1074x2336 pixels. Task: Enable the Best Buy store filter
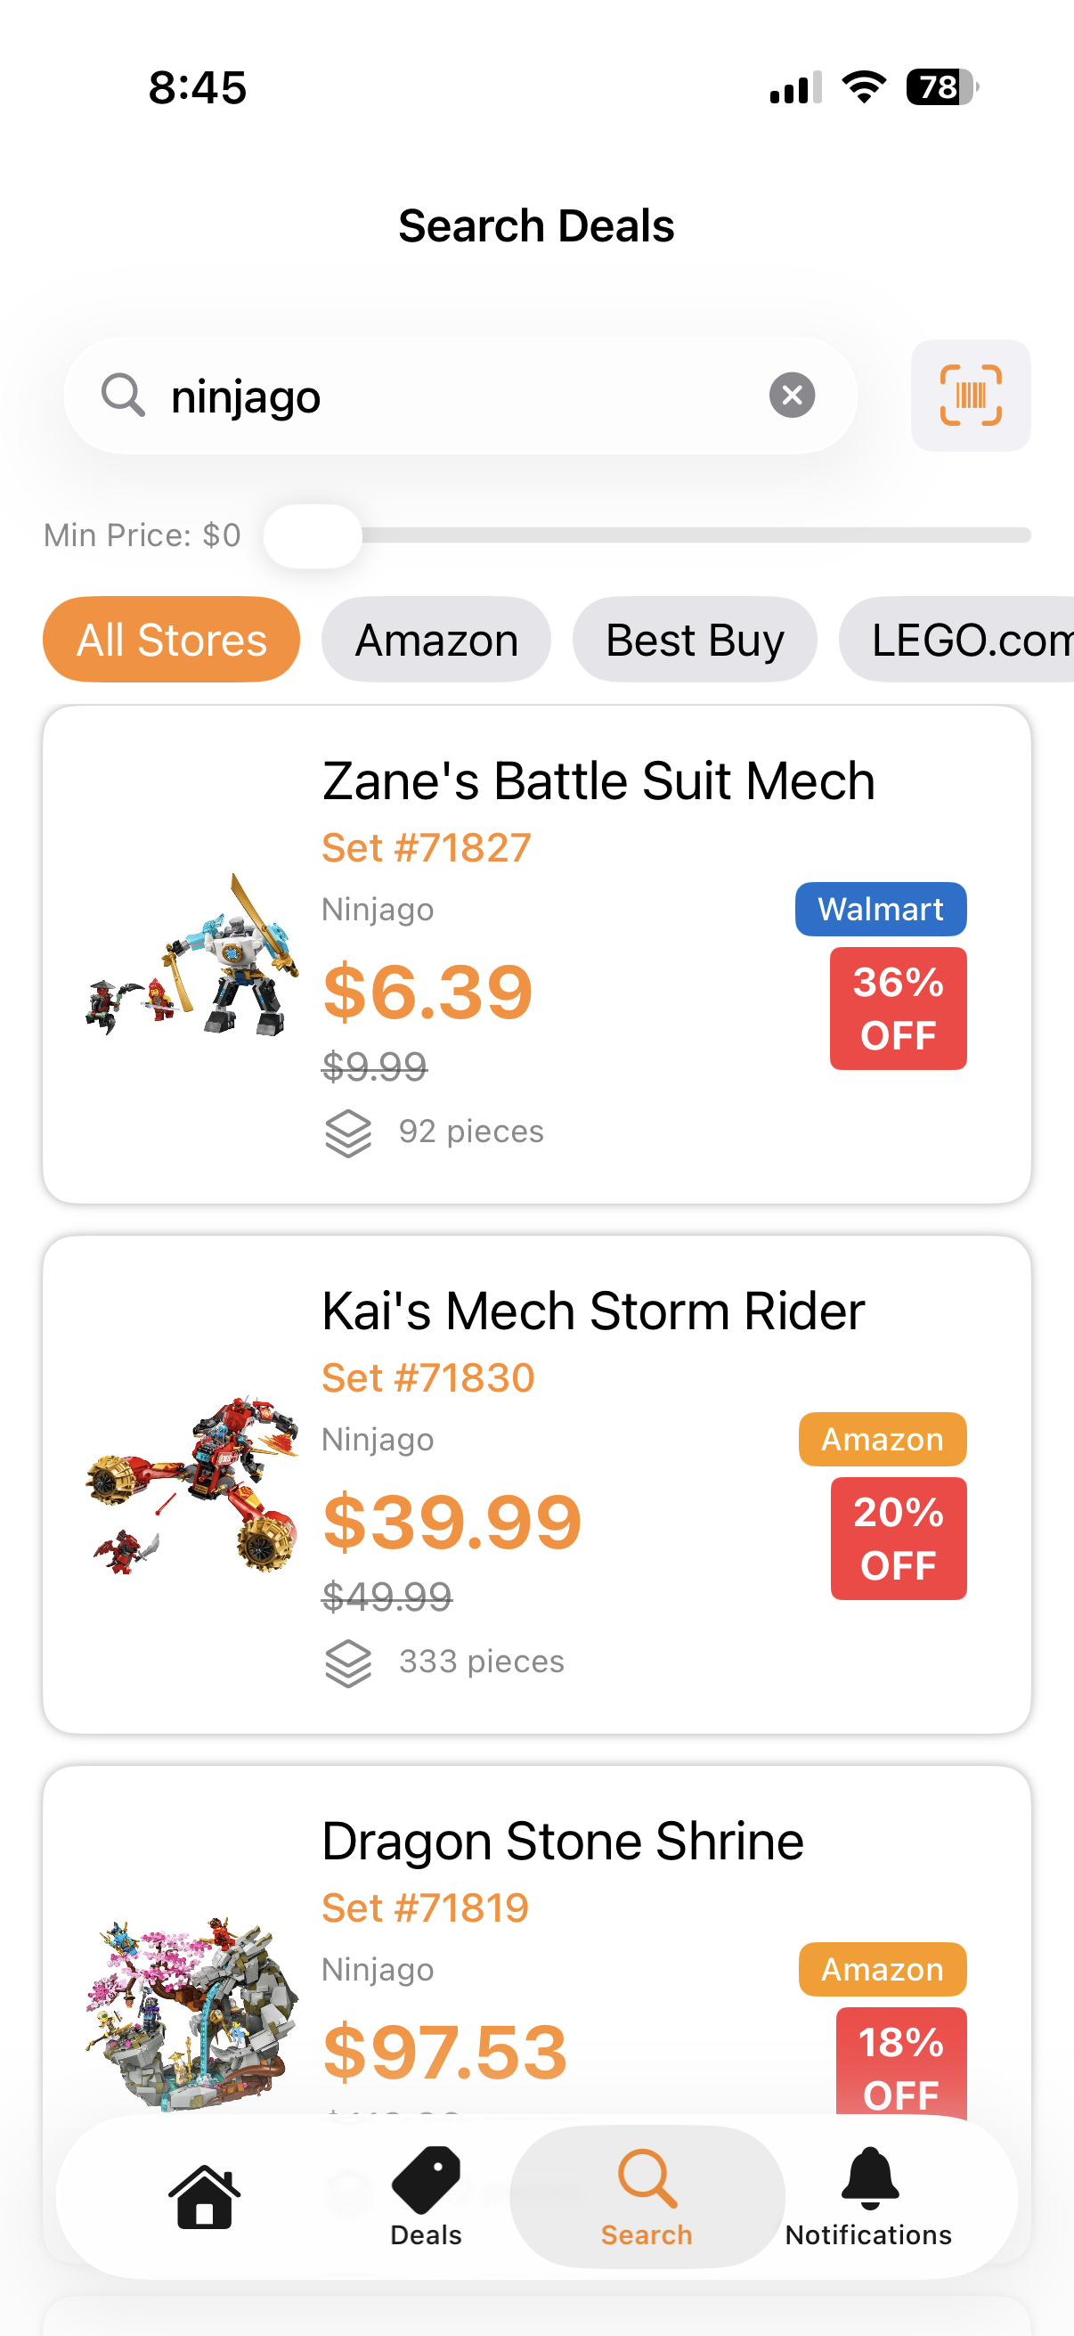pyautogui.click(x=695, y=640)
